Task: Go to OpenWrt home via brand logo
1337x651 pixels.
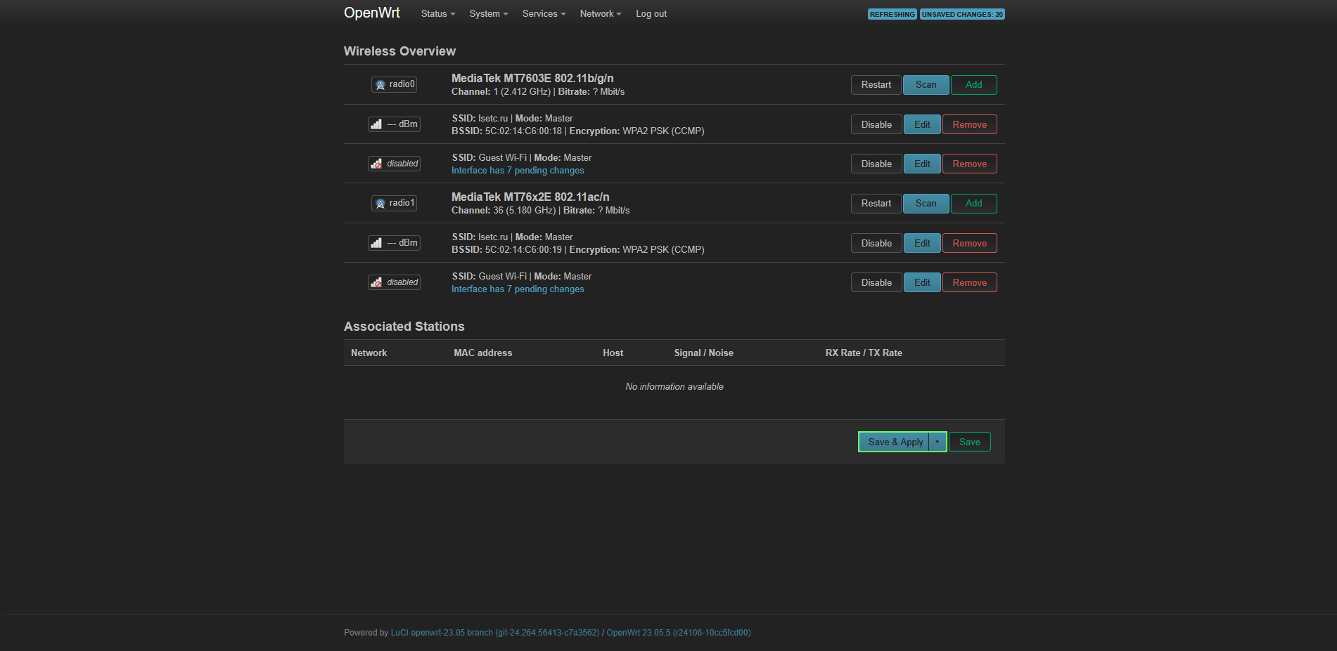Action: click(372, 13)
